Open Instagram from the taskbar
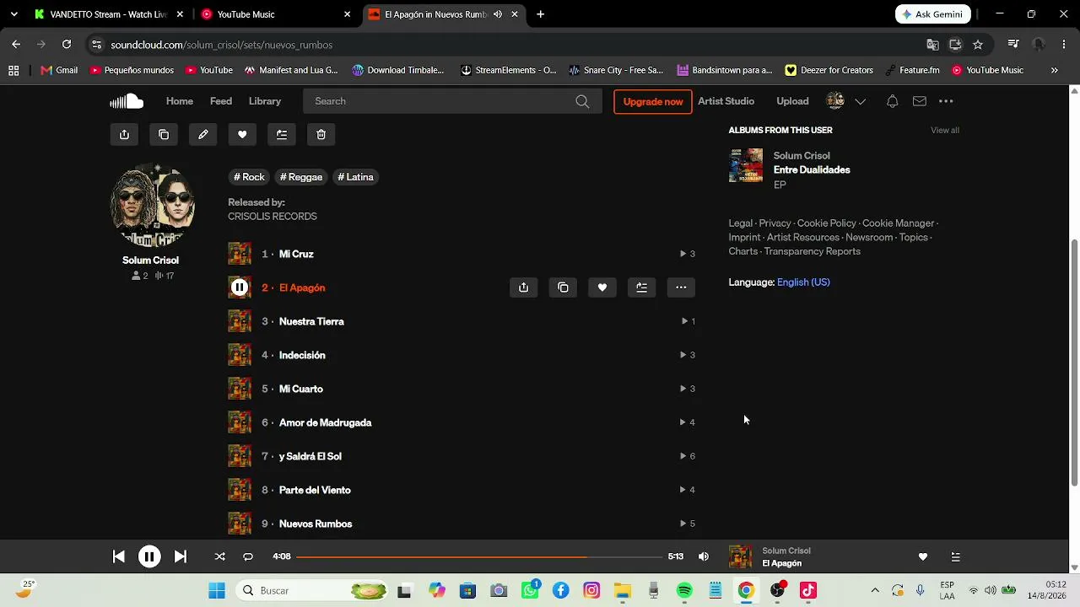The width and height of the screenshot is (1080, 607). pos(591,590)
